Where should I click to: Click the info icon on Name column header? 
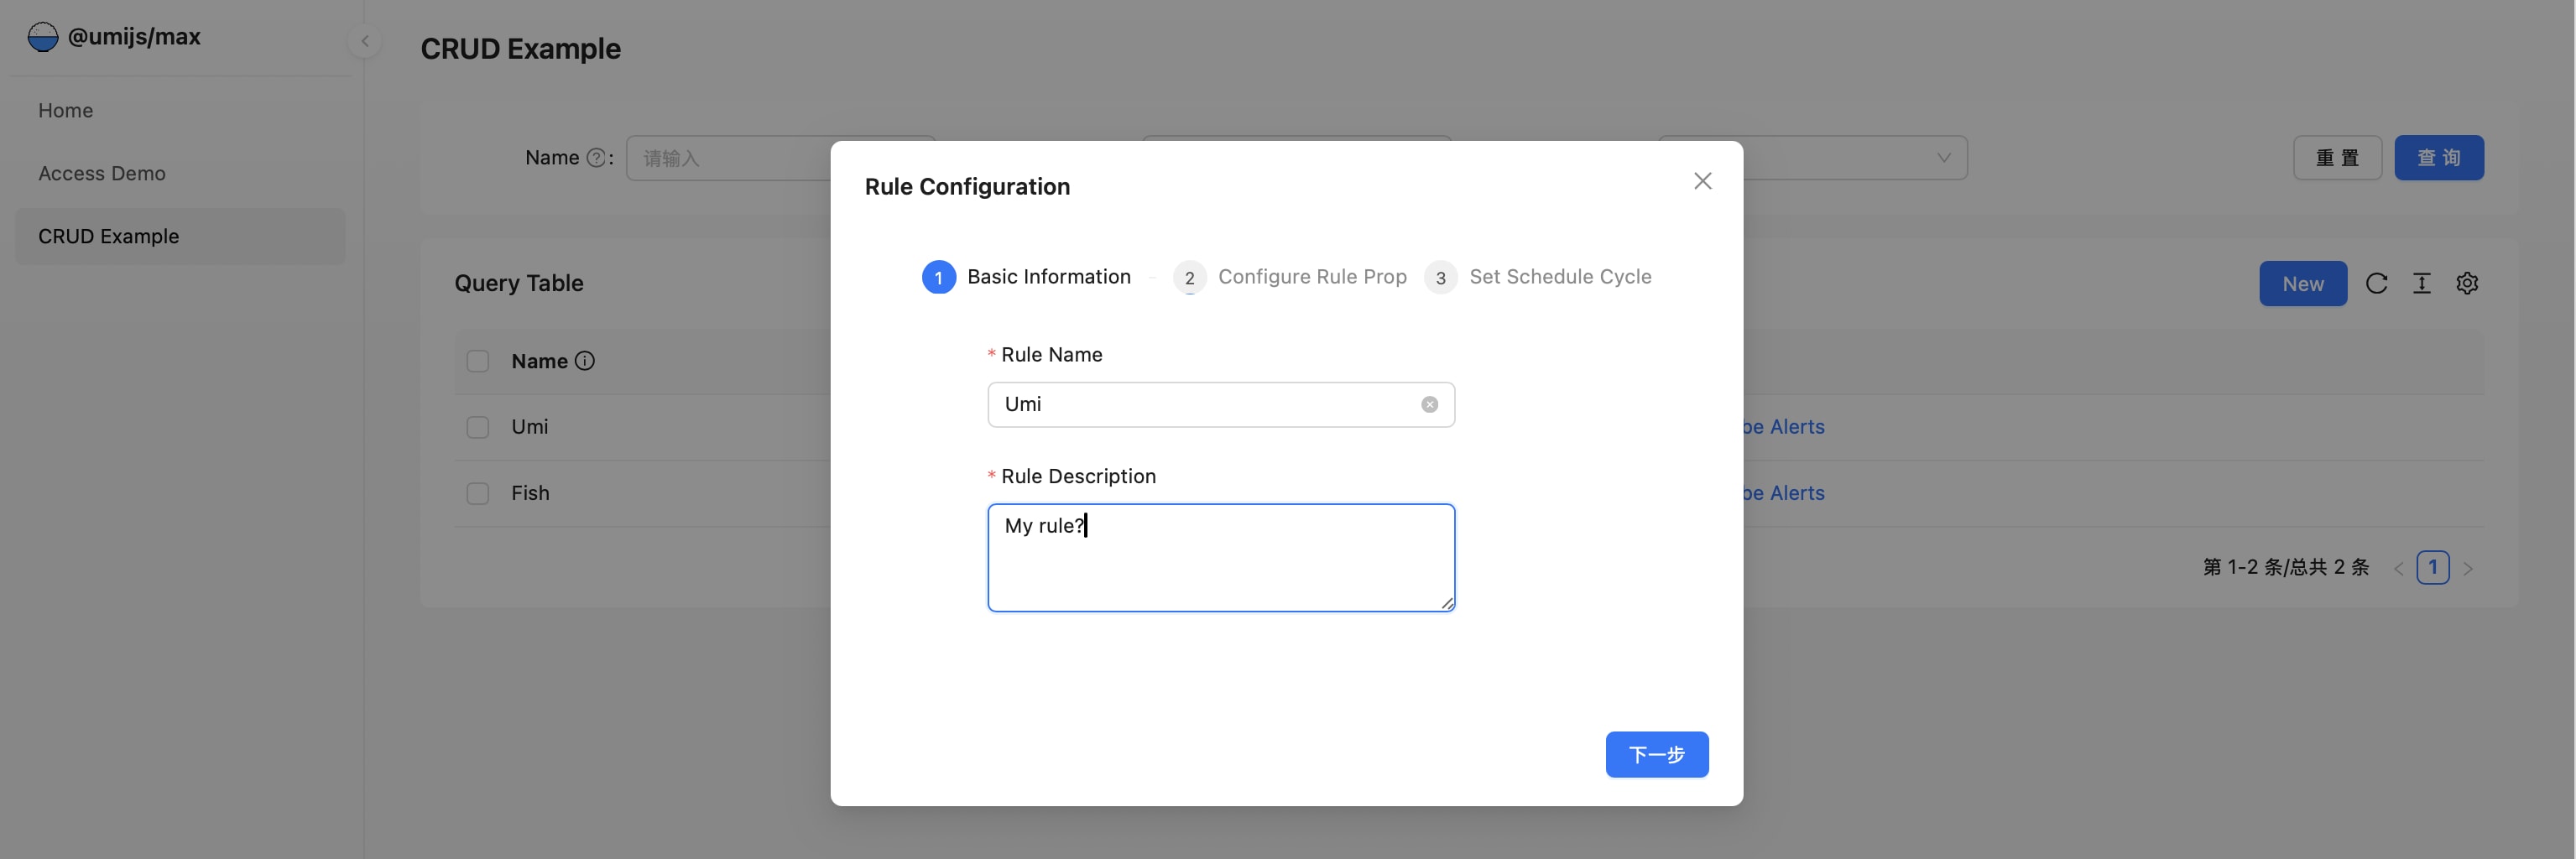585,361
